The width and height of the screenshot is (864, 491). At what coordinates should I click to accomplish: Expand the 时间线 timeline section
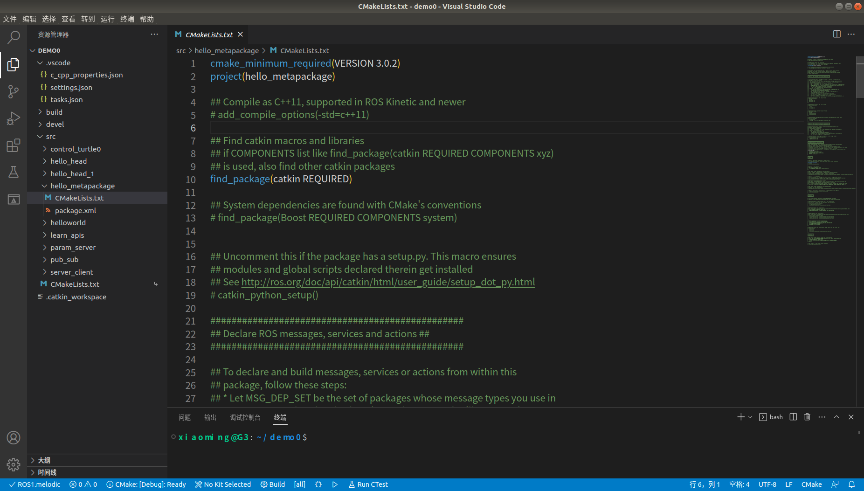point(97,472)
